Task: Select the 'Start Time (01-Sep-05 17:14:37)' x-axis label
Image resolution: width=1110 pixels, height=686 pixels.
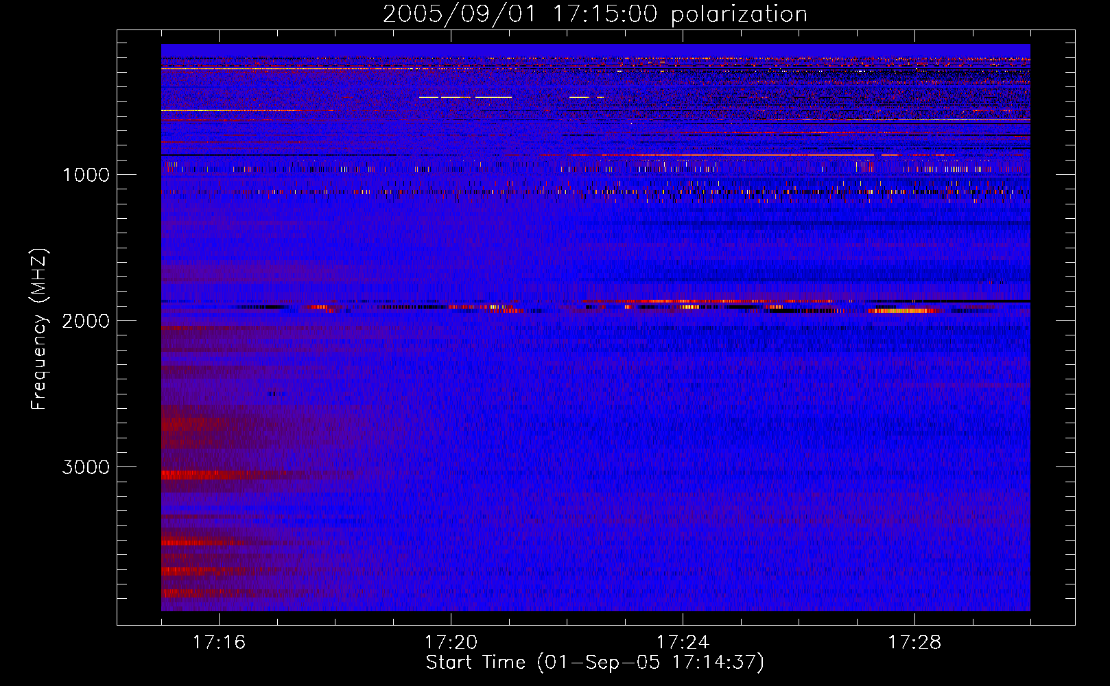Action: 595,663
